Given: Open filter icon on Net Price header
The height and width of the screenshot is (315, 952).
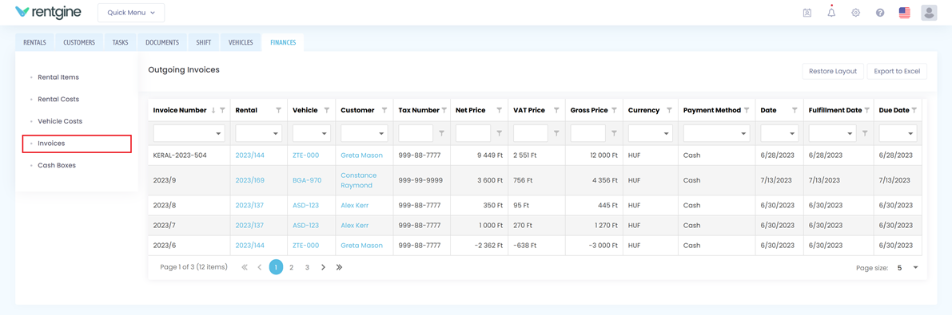Looking at the screenshot, I should point(499,110).
